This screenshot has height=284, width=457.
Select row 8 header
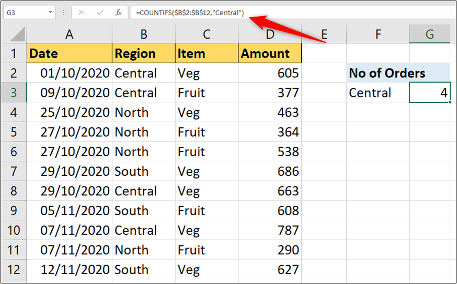[x=14, y=191]
